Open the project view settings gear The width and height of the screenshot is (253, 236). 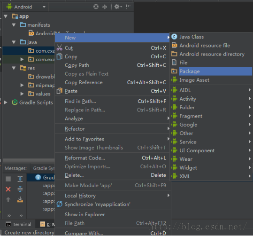click(118, 7)
